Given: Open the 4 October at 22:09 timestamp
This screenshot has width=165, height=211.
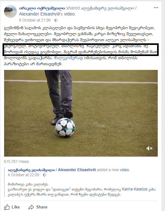Looking at the screenshot, I should click(x=23, y=175).
